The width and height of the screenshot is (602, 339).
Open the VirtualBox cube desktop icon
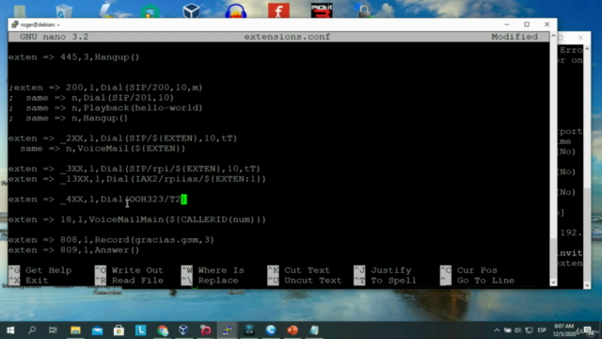click(x=191, y=11)
